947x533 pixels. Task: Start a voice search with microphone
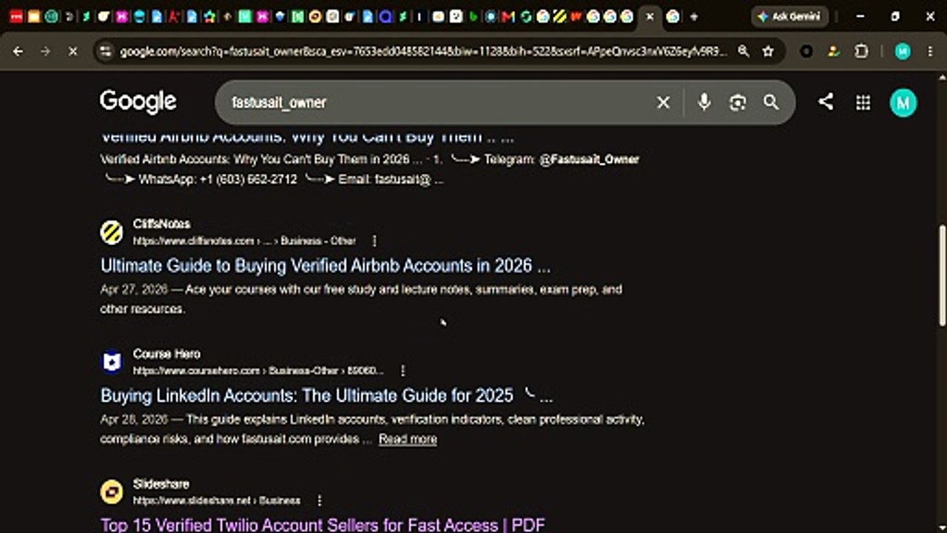click(x=704, y=102)
